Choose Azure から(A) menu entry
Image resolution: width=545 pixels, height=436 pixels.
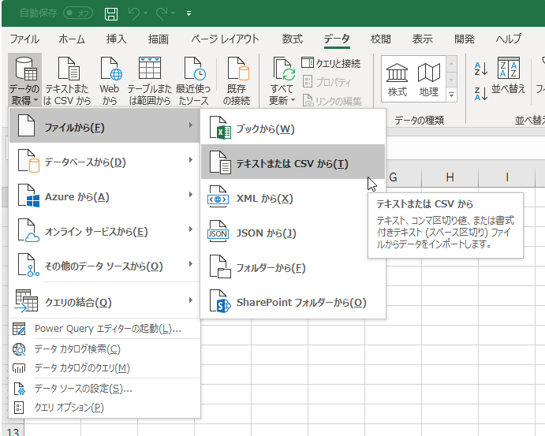point(105,195)
